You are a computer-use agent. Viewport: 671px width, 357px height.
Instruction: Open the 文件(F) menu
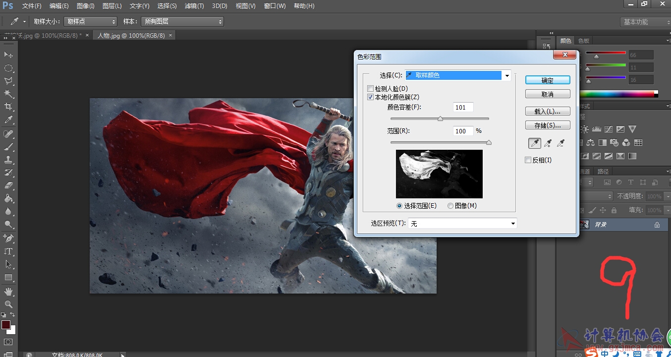pyautogui.click(x=32, y=6)
